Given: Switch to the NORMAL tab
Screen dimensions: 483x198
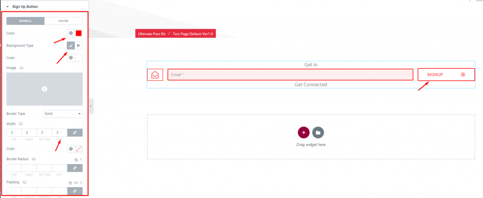Looking at the screenshot, I should [x=25, y=21].
